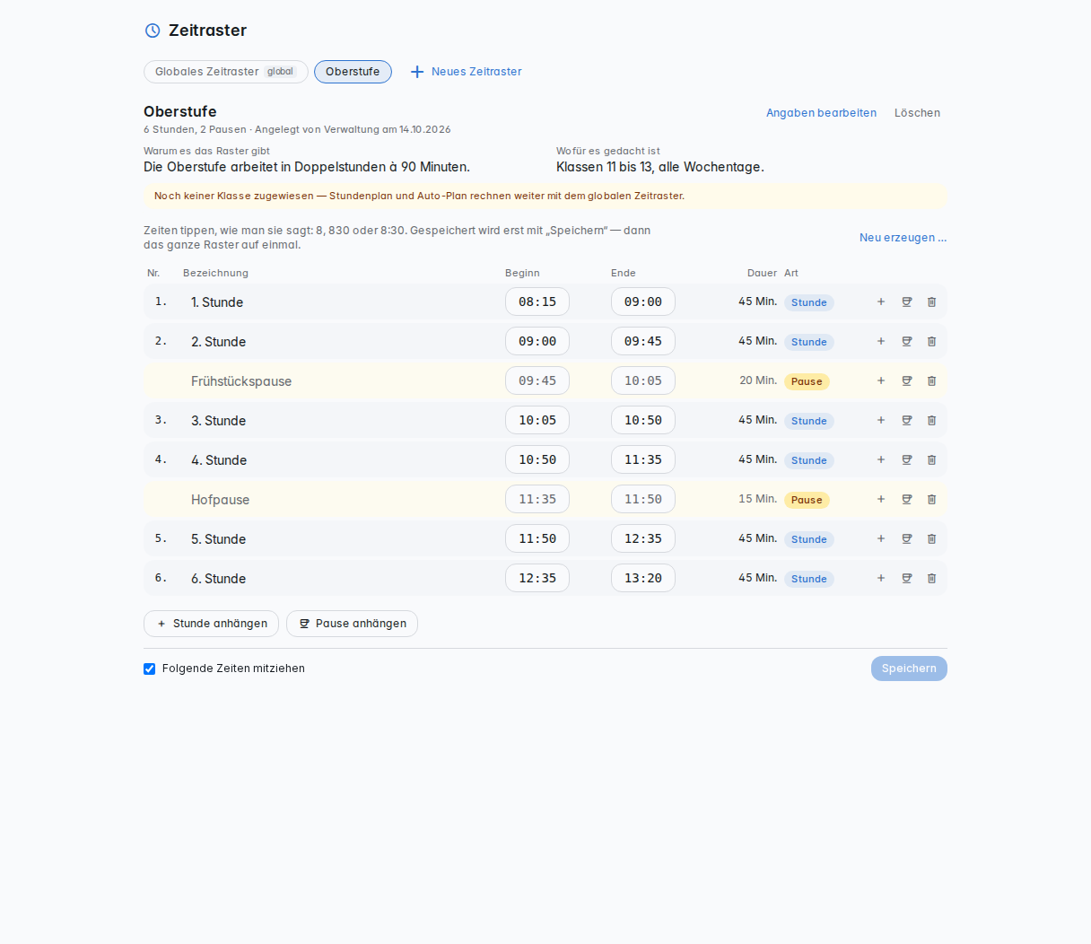Viewport: 1091px width, 944px height.
Task: Click the cup icon in the 1. Stunde row
Action: (x=907, y=302)
